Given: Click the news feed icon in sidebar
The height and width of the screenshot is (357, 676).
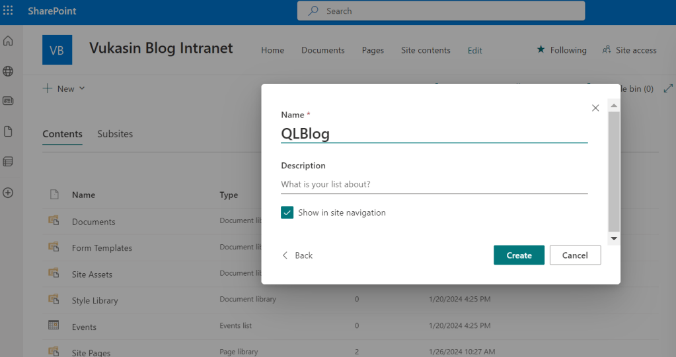Looking at the screenshot, I should click(x=8, y=101).
